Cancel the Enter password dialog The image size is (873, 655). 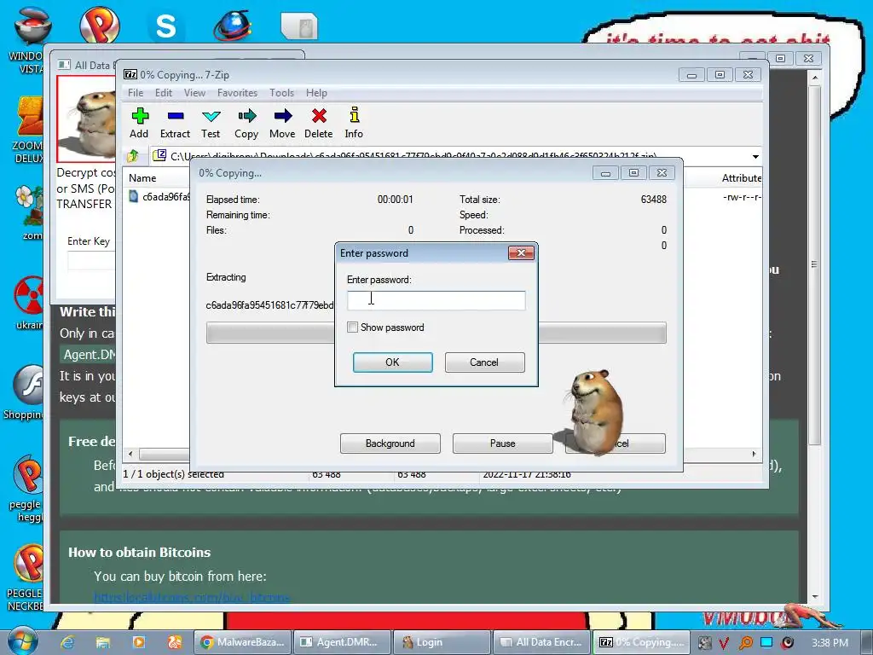coord(484,362)
